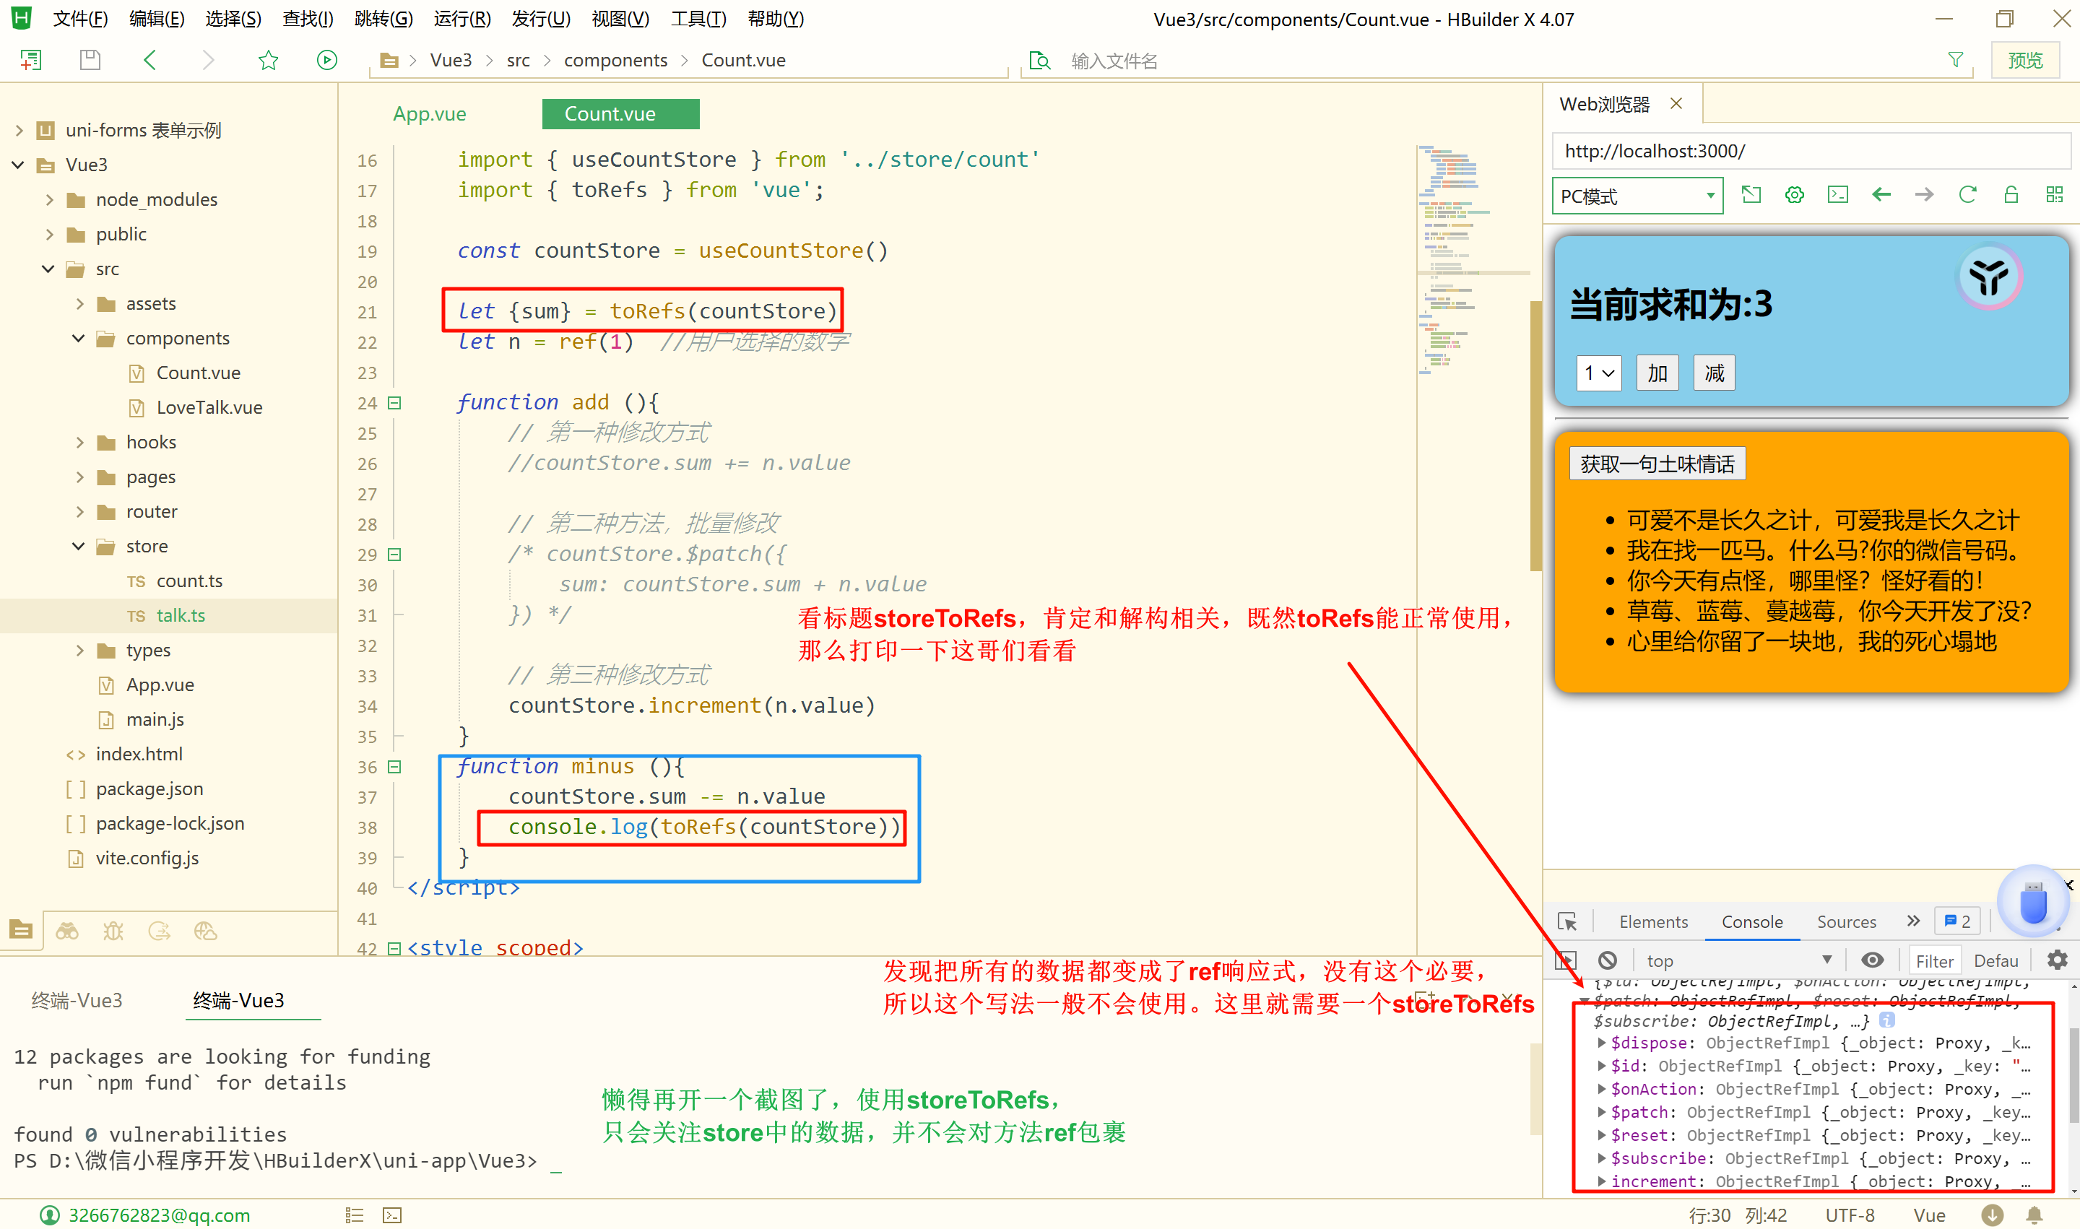
Task: Open the 运行(R) menu
Action: (461, 18)
